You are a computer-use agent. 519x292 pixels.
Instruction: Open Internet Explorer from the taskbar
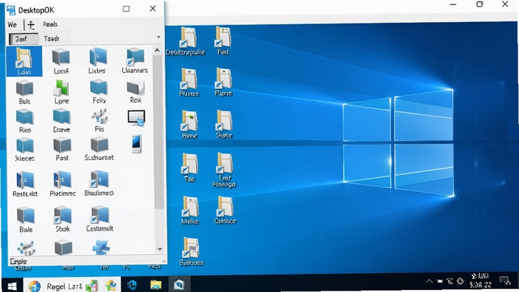click(132, 285)
